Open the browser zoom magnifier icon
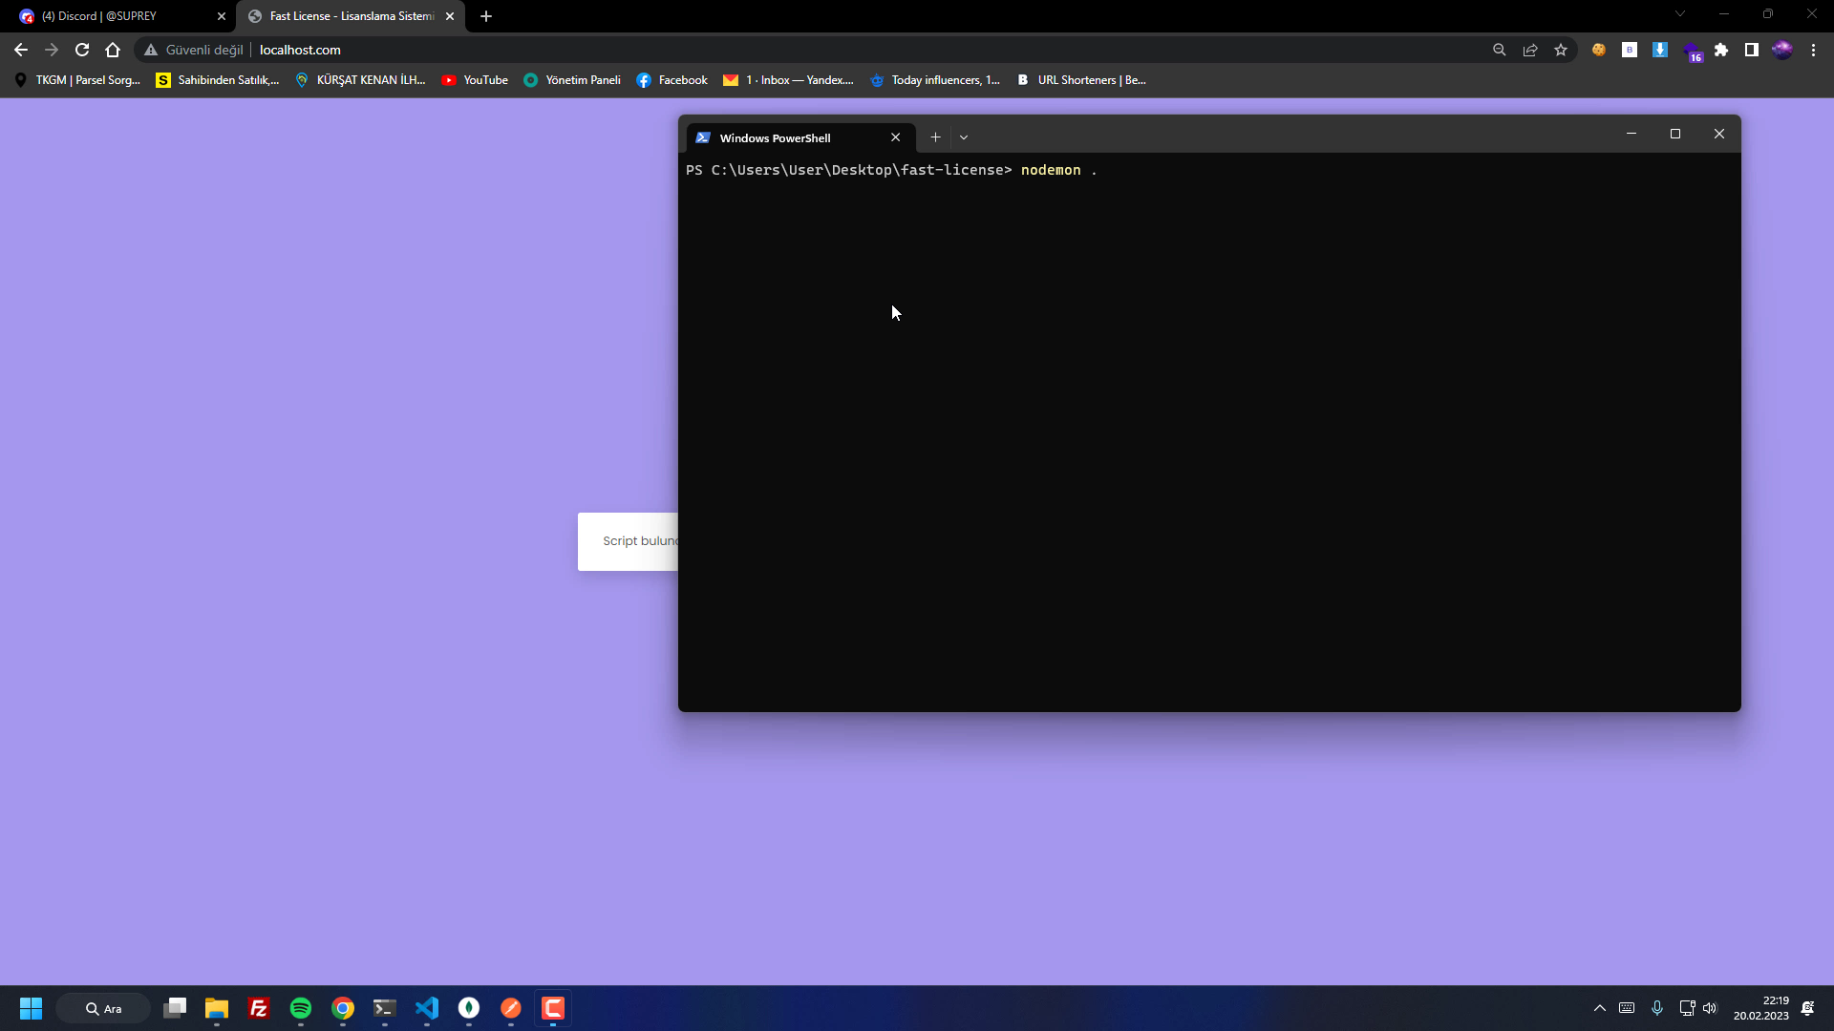The width and height of the screenshot is (1834, 1031). [1500, 50]
